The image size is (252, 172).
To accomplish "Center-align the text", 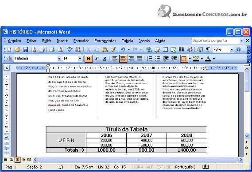I will (123, 59).
